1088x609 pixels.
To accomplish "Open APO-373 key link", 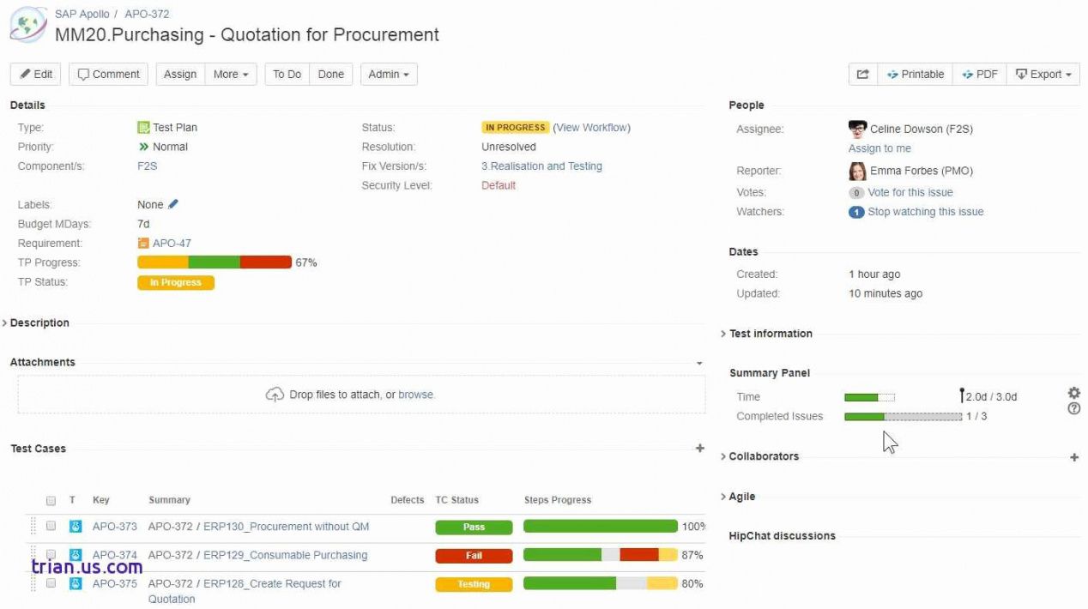I will coord(115,527).
